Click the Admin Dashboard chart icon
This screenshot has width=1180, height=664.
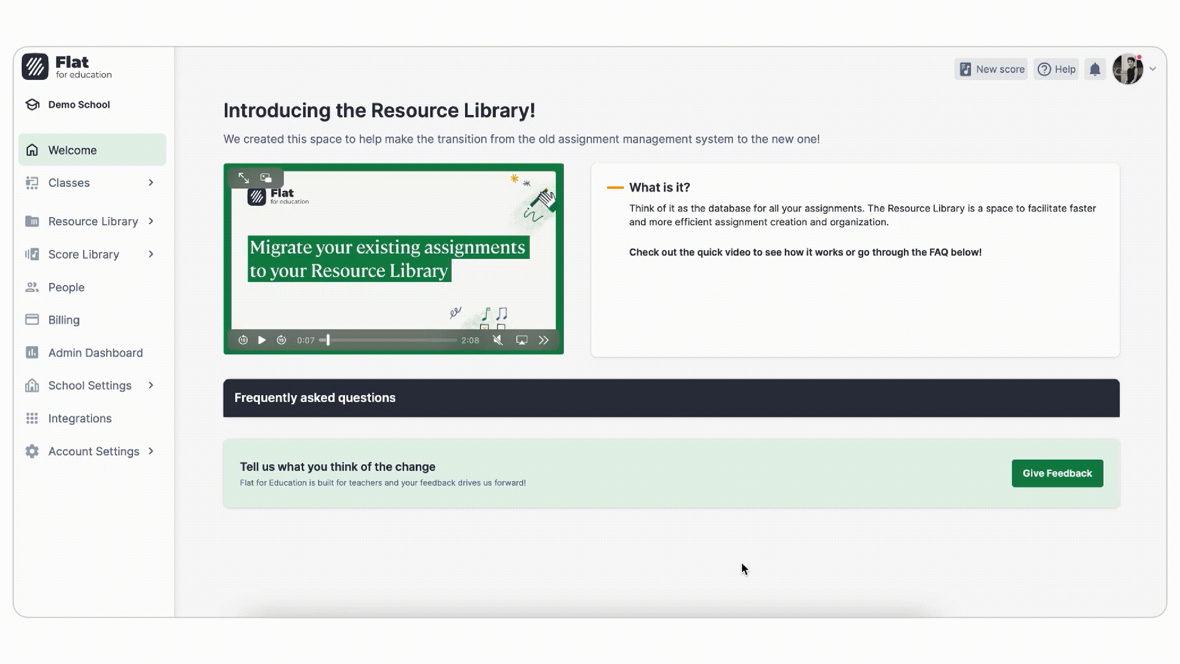point(32,353)
